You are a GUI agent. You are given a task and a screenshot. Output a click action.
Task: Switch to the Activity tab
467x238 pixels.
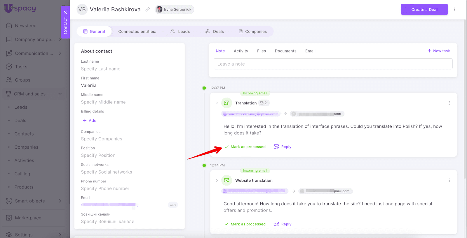point(241,51)
